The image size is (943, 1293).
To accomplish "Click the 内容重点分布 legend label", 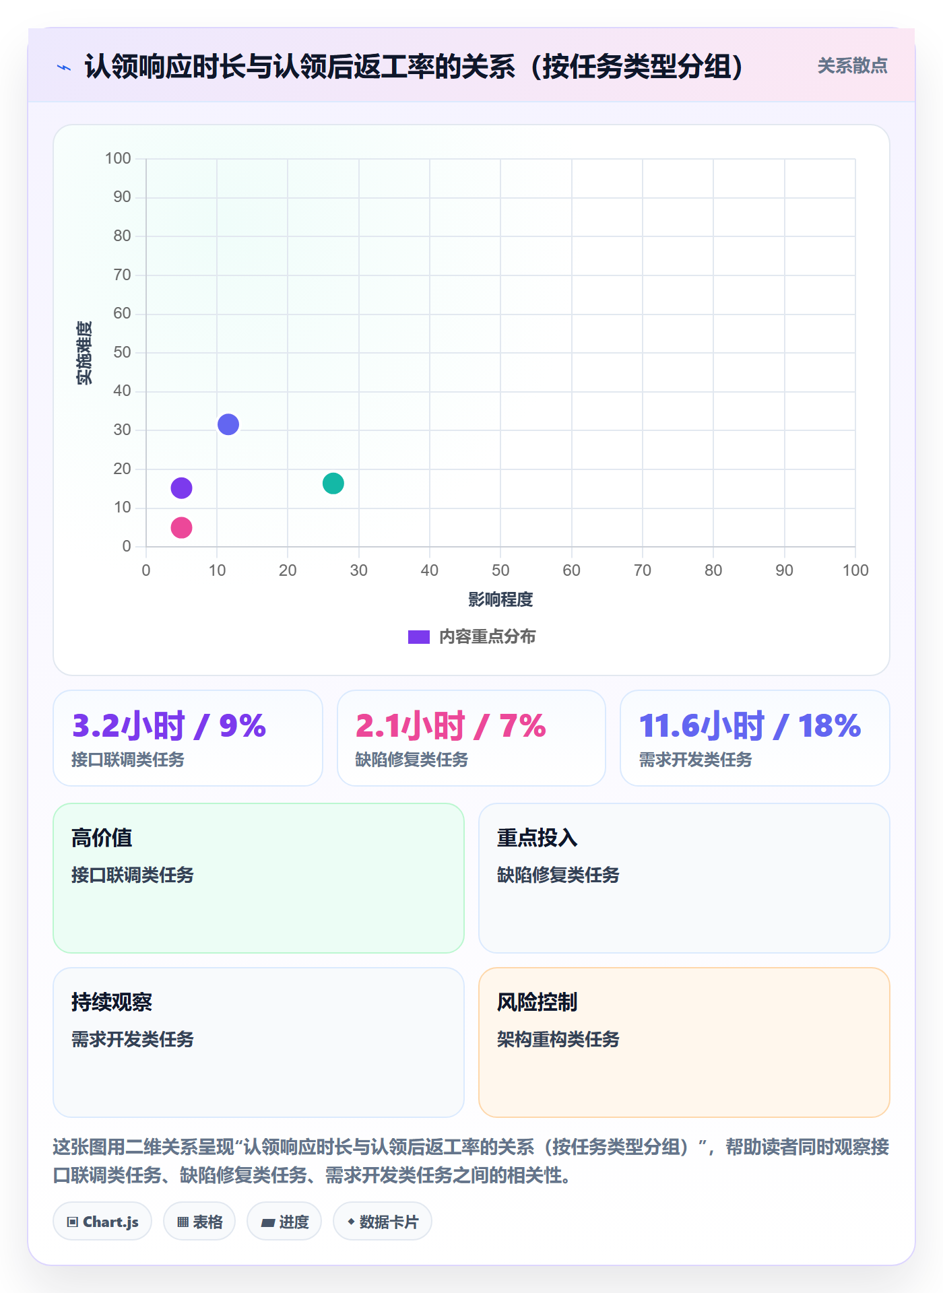I will click(487, 637).
